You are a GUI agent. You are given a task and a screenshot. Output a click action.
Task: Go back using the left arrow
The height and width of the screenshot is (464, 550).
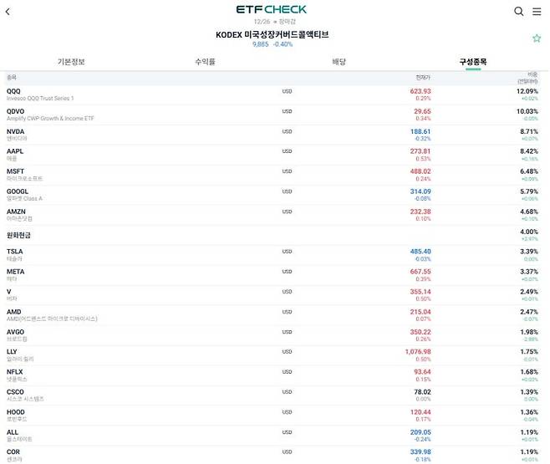pyautogui.click(x=8, y=12)
